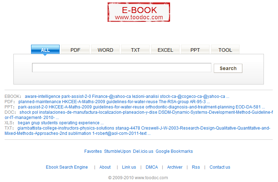278x182 pixels.
Task: Open the Contact us page
Action: 220,167
